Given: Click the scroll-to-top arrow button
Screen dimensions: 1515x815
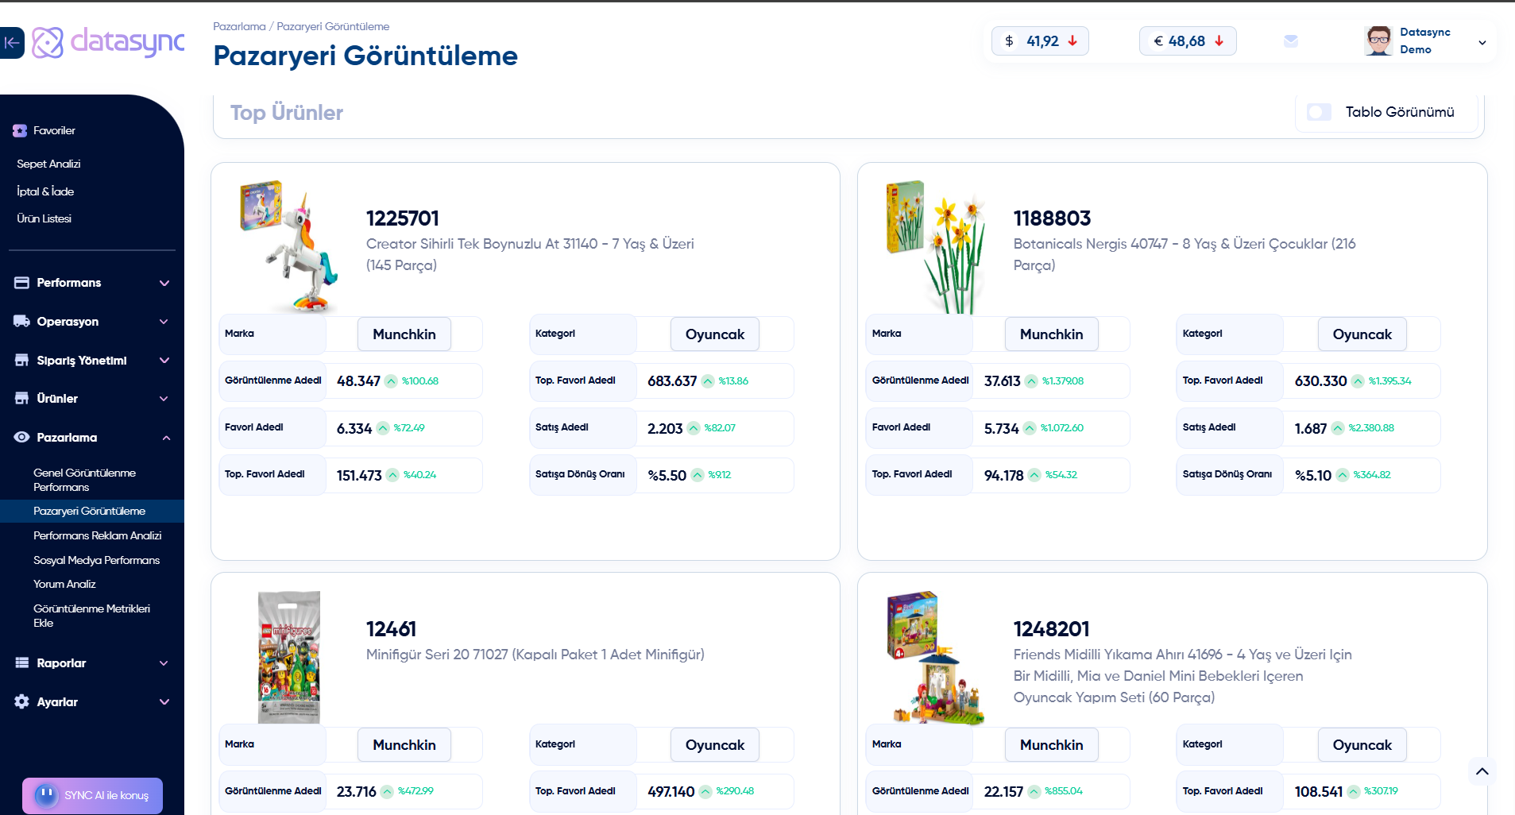Looking at the screenshot, I should pyautogui.click(x=1482, y=771).
